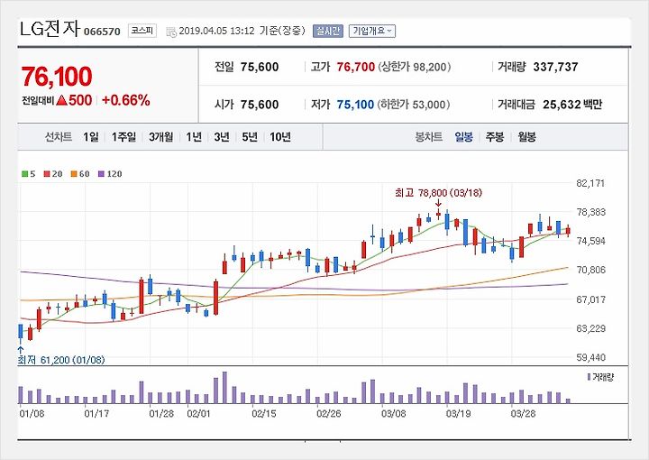Click the 고가 value 76,700
The image size is (649, 460).
[x=355, y=67]
